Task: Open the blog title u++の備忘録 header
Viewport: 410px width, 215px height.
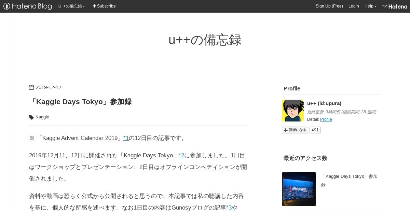Action: click(205, 40)
